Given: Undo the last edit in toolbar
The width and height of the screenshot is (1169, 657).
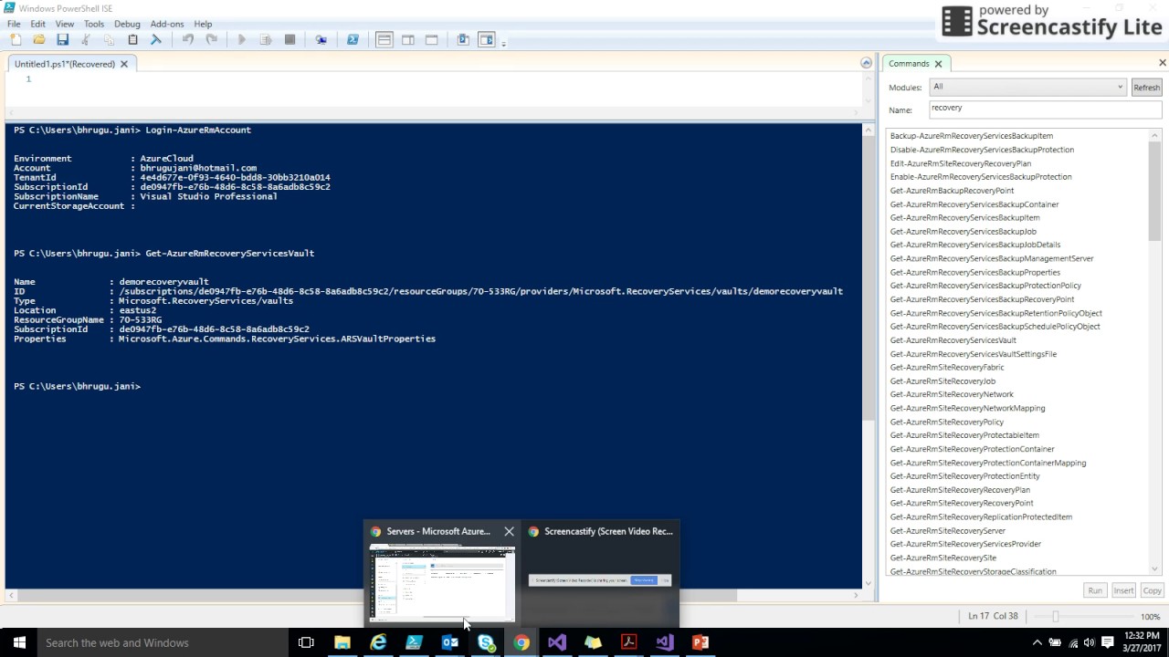Looking at the screenshot, I should click(x=187, y=39).
